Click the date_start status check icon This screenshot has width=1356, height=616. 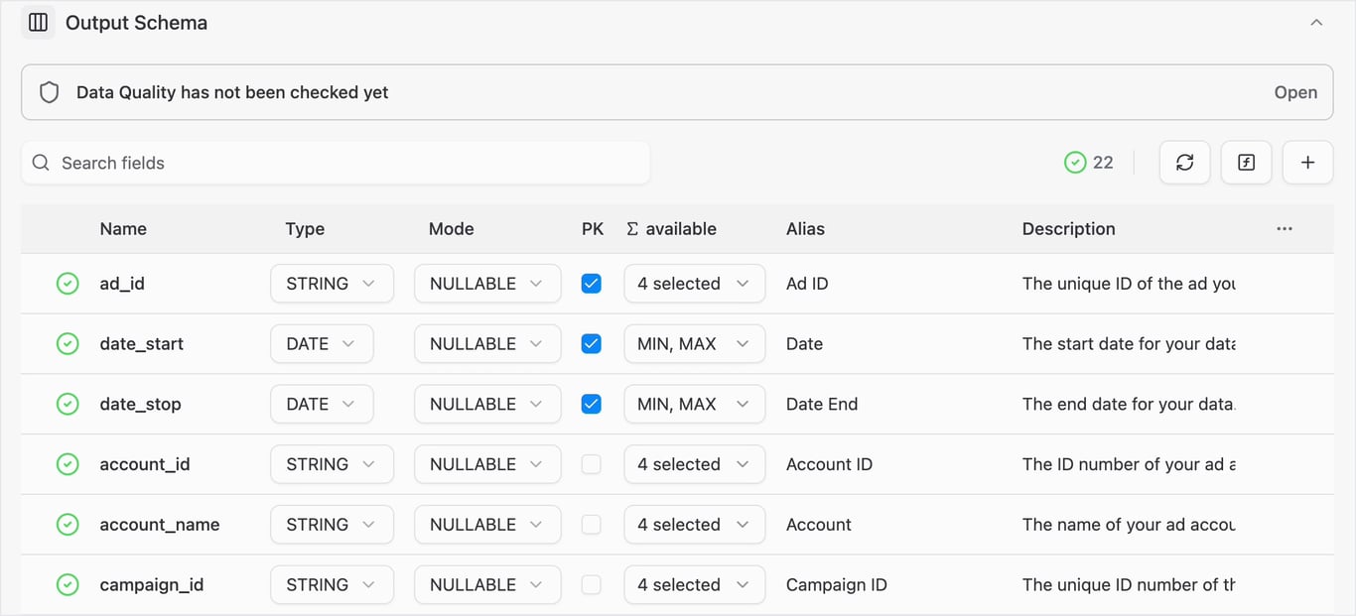68,344
